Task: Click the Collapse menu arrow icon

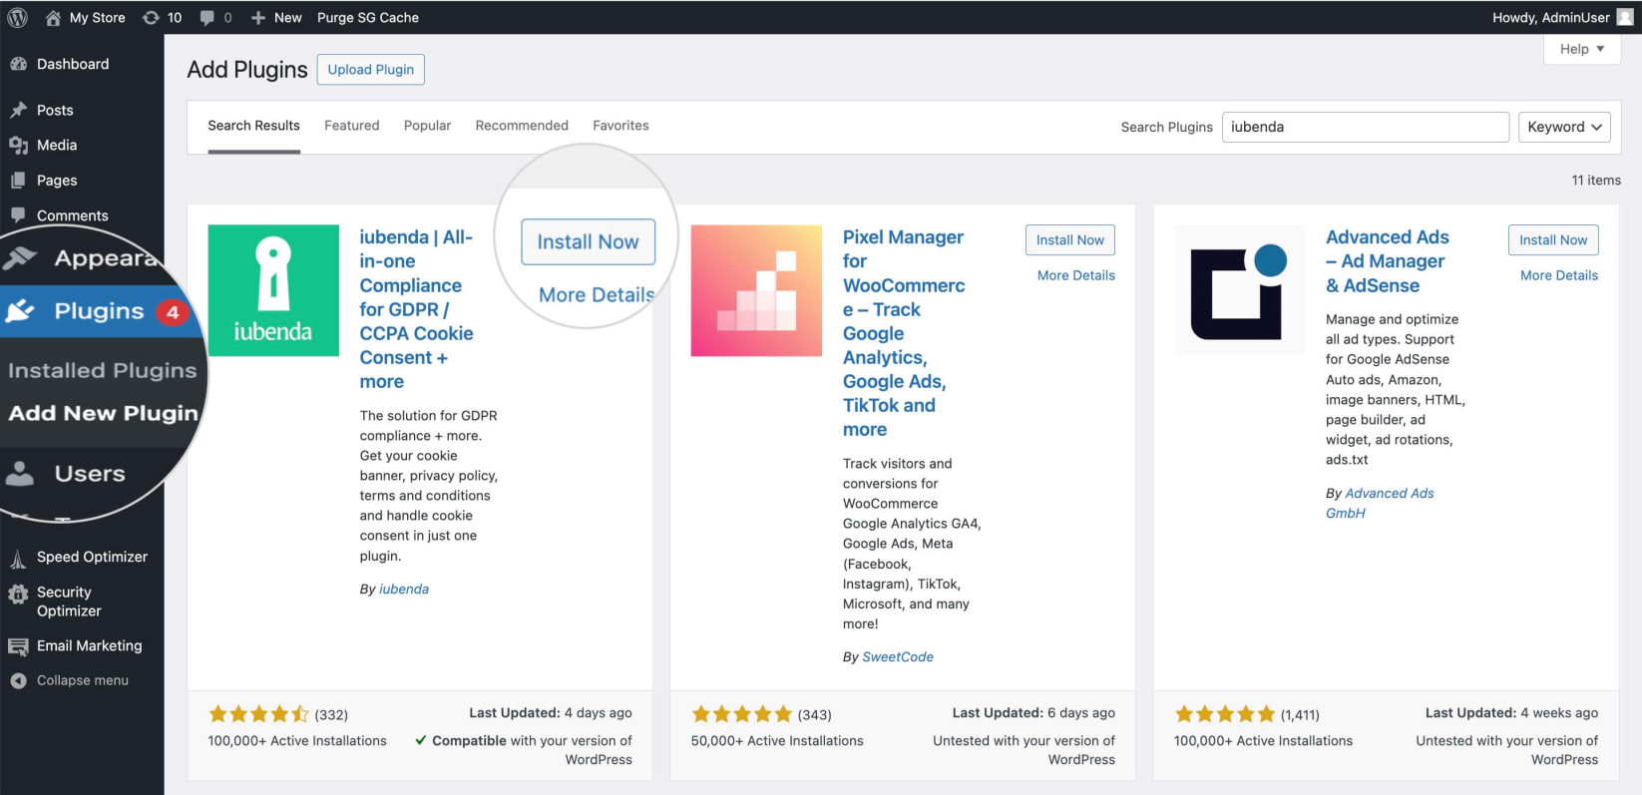Action: point(18,680)
